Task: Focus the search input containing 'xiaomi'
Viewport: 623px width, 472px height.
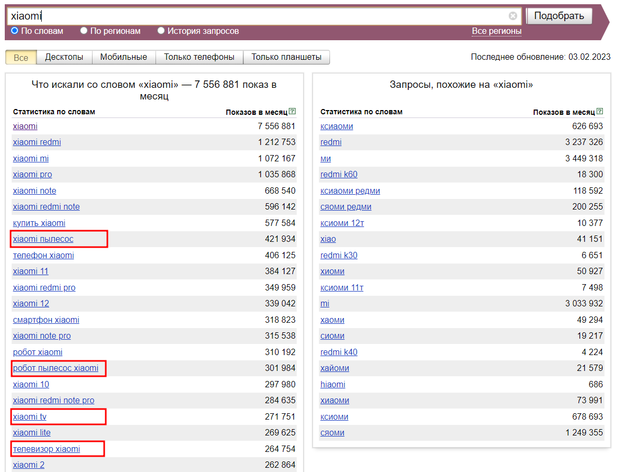Action: pos(264,16)
